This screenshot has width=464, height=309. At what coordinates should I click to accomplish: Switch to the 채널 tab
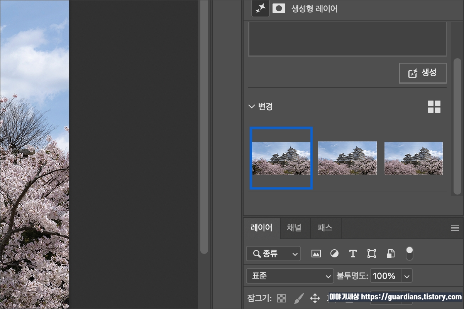294,228
